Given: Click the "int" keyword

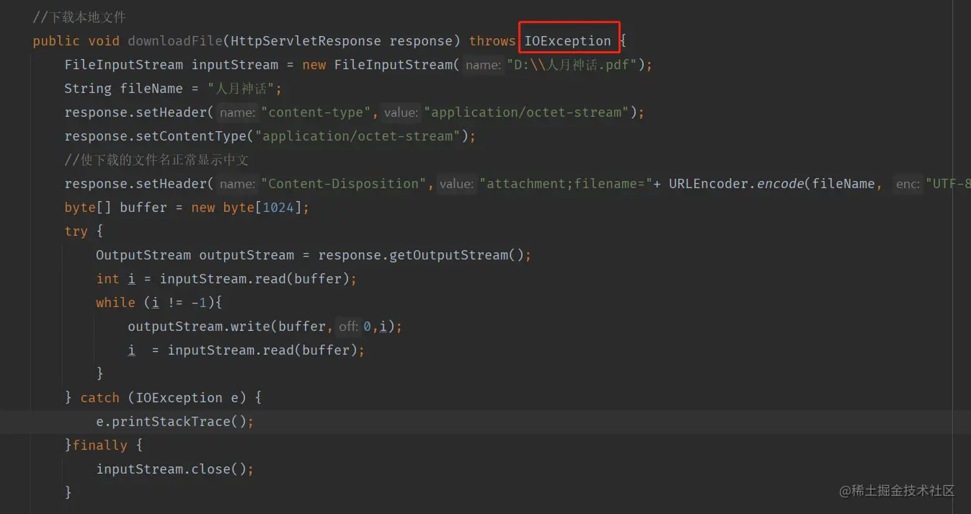Looking at the screenshot, I should (x=108, y=279).
